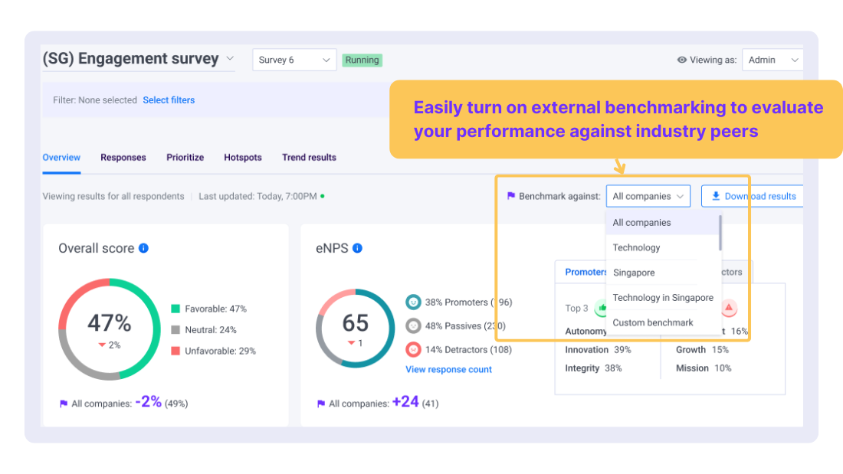Click the eye icon next to Viewing as
This screenshot has width=843, height=474.
click(682, 60)
